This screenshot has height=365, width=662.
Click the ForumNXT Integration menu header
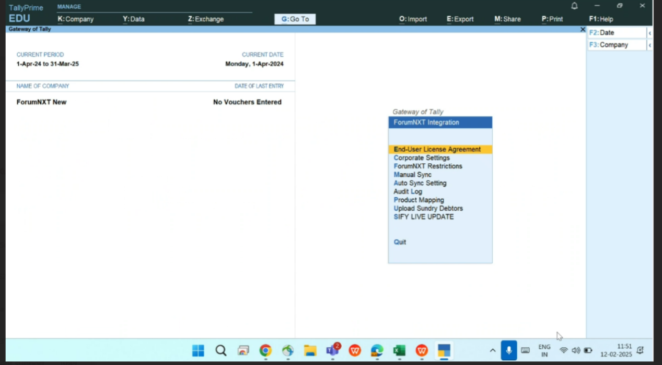[x=440, y=123]
